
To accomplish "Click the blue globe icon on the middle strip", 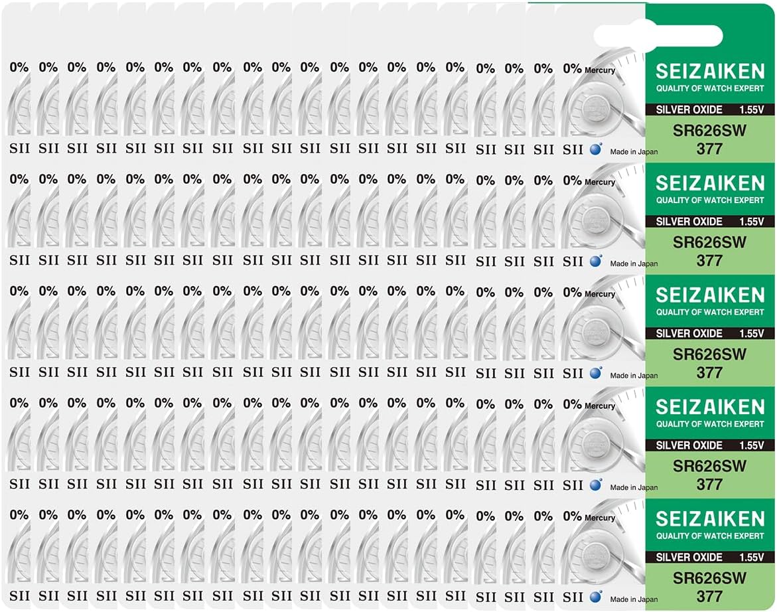I will 596,372.
